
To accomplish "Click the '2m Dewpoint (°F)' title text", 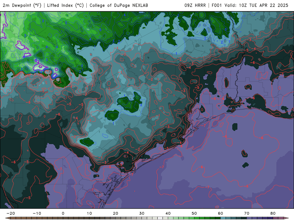I will [22, 5].
